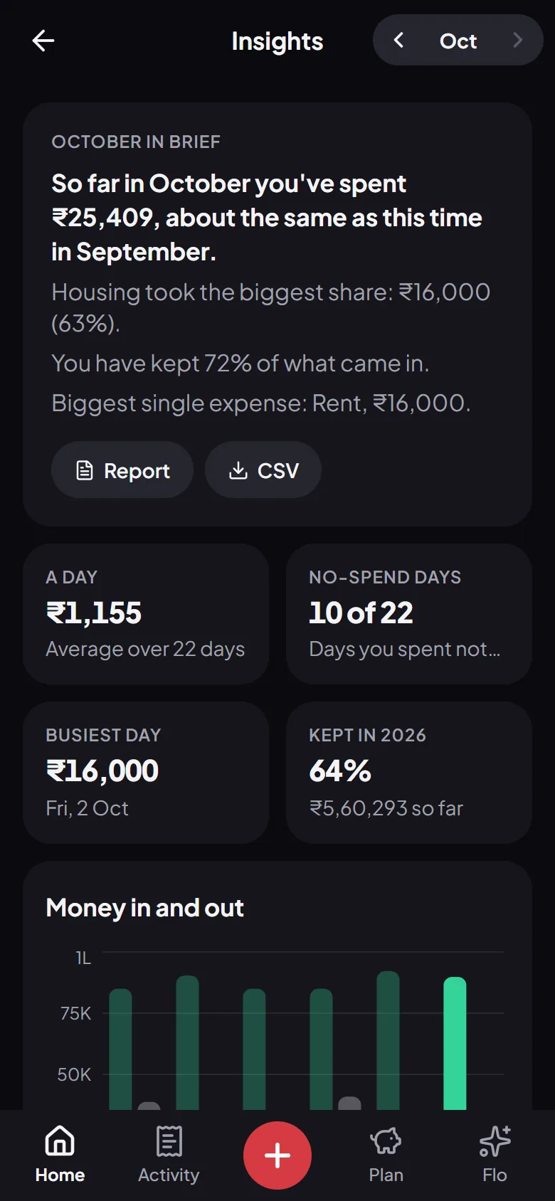
Task: Click the Report document icon
Action: (x=85, y=470)
